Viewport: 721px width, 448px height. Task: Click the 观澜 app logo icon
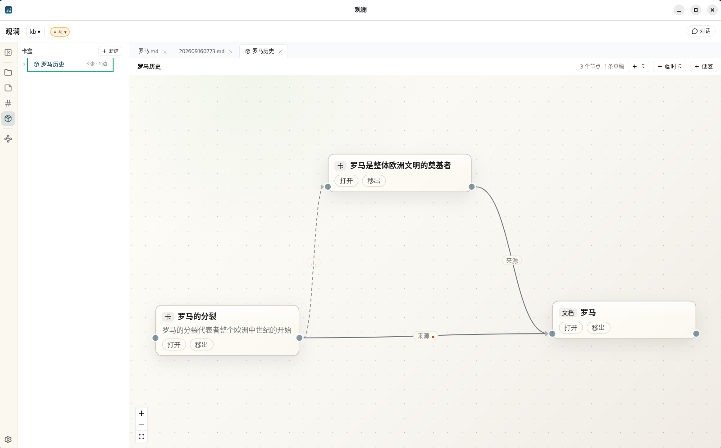pyautogui.click(x=9, y=9)
